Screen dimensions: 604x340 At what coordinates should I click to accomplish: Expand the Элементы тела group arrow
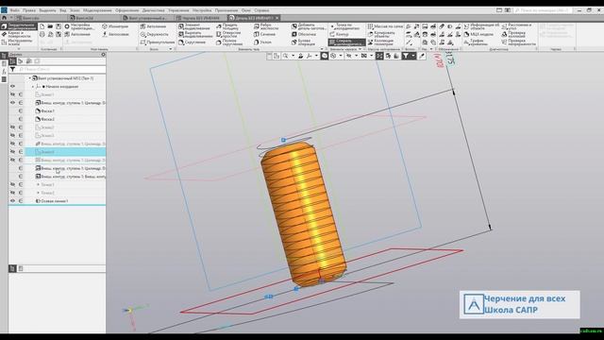click(x=322, y=49)
